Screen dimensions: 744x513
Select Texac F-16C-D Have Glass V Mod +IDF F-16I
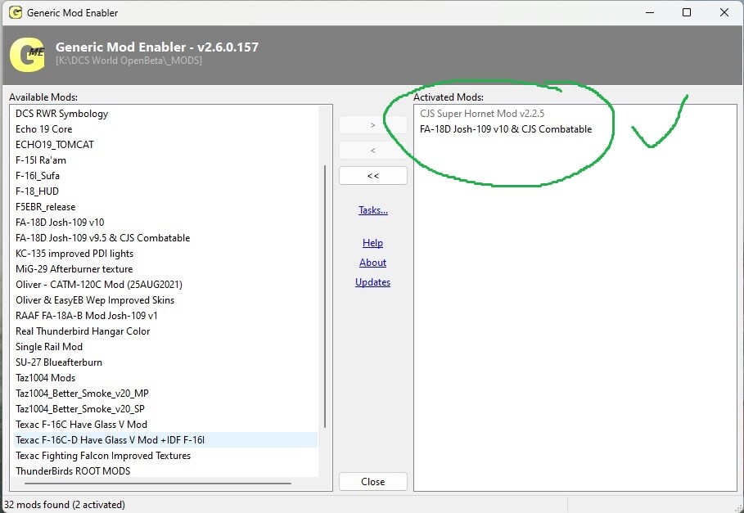pos(166,440)
